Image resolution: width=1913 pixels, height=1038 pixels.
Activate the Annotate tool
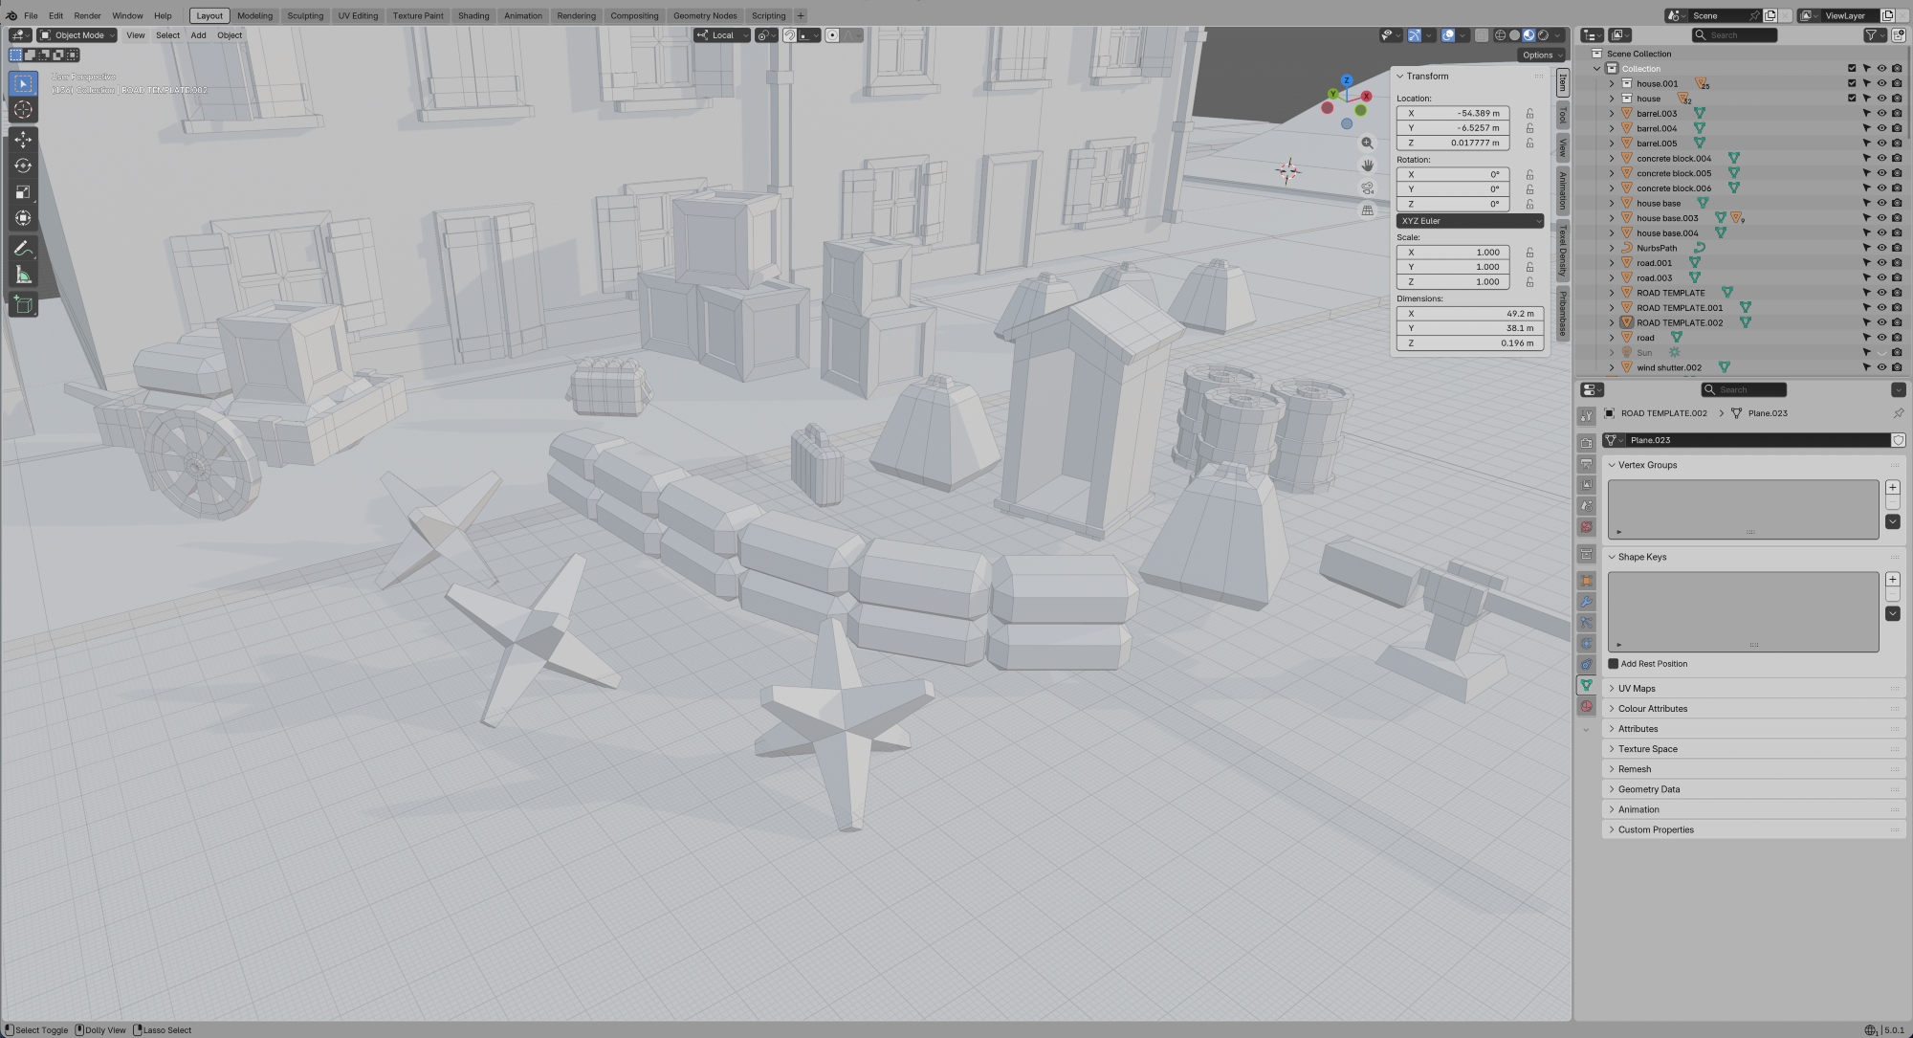click(x=23, y=249)
